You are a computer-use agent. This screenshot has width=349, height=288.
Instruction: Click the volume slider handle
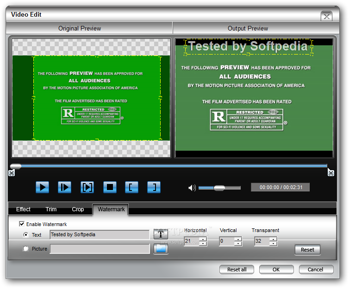coord(219,188)
